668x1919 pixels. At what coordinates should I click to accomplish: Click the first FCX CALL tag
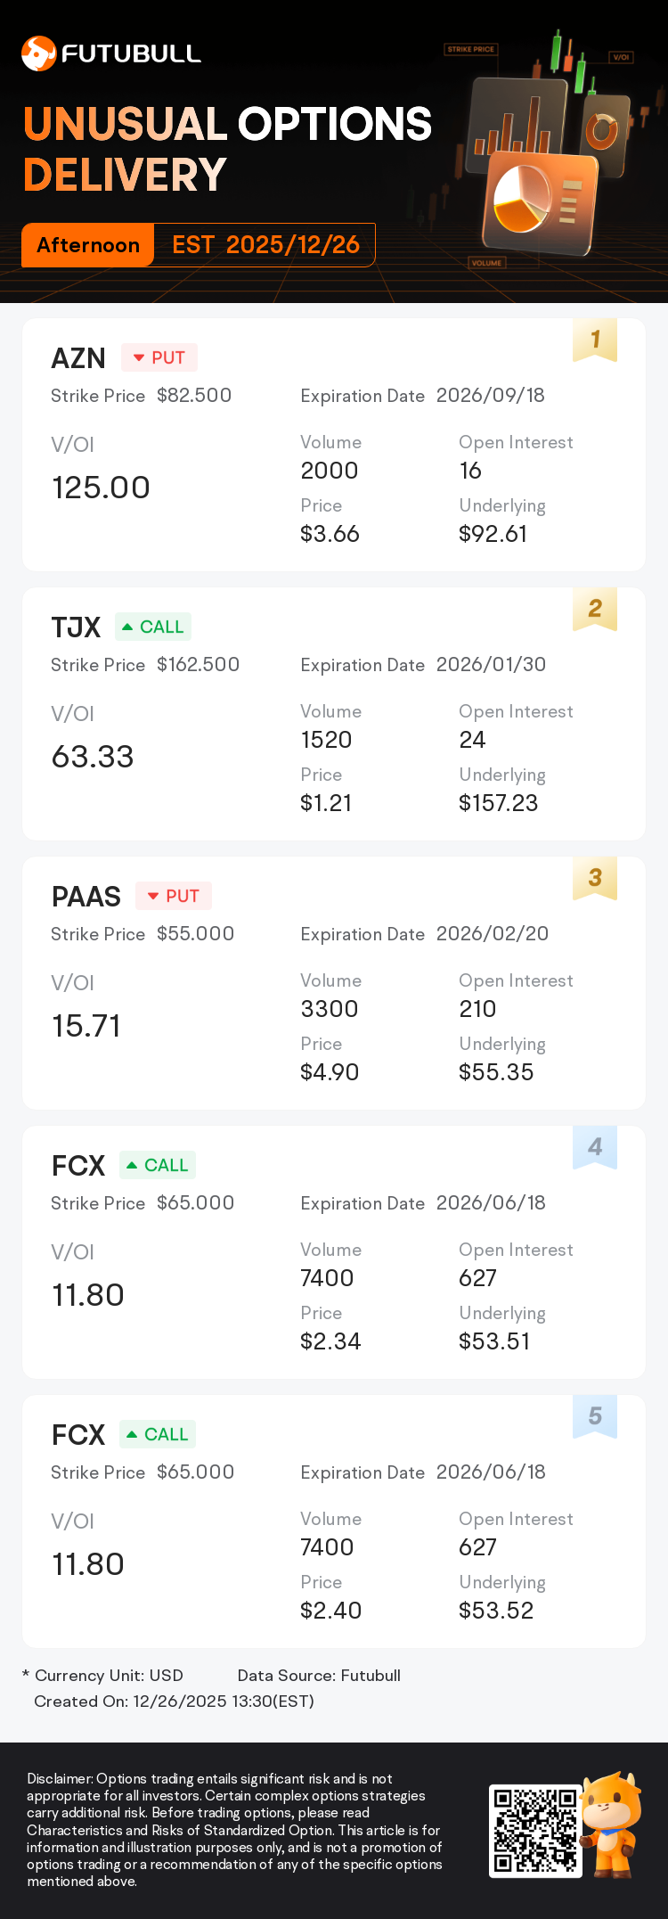pos(158,1165)
